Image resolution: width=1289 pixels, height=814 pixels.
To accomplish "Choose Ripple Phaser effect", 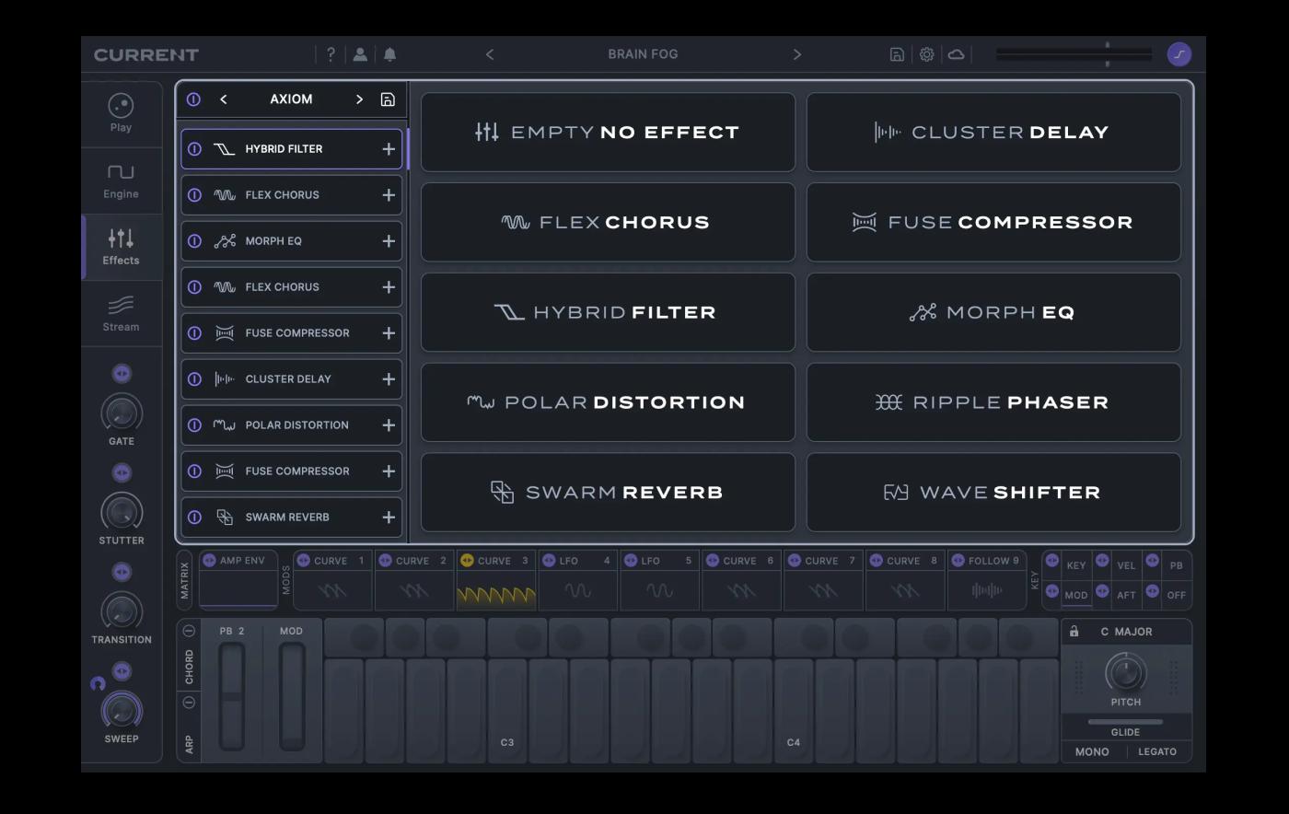I will click(x=993, y=402).
